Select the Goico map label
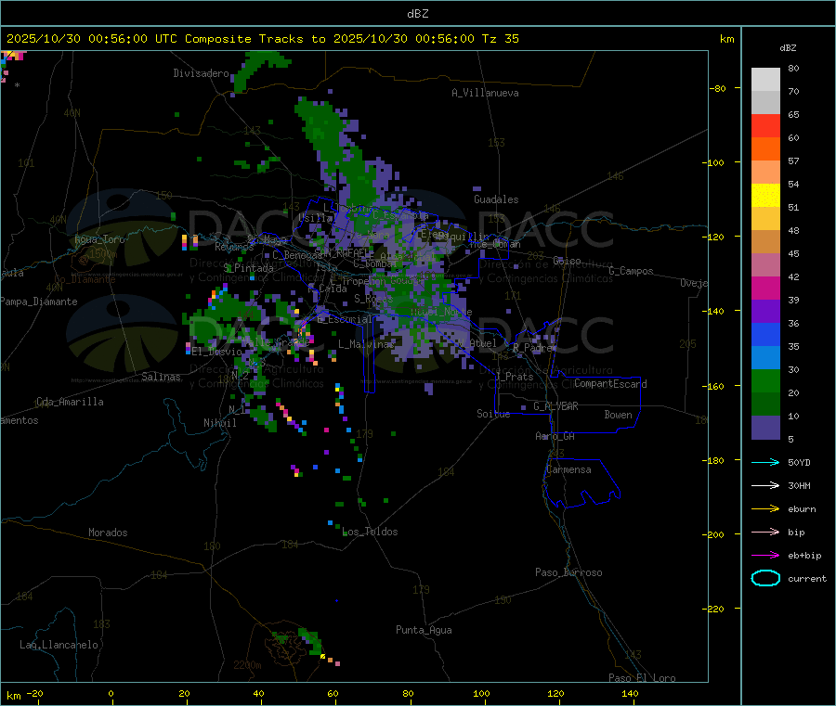 coord(567,261)
